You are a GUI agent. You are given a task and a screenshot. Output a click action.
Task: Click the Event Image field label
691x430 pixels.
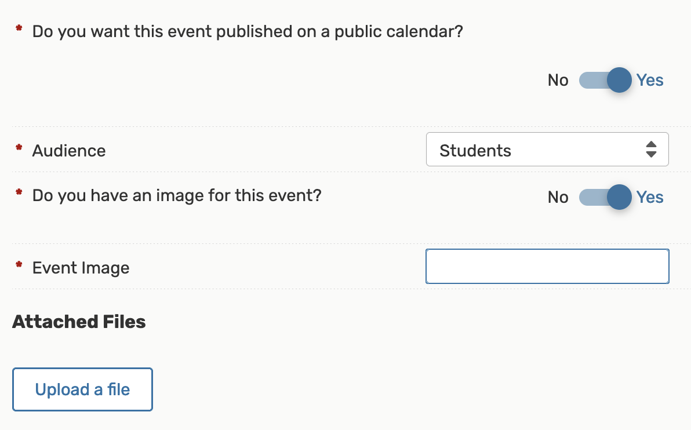(x=81, y=268)
